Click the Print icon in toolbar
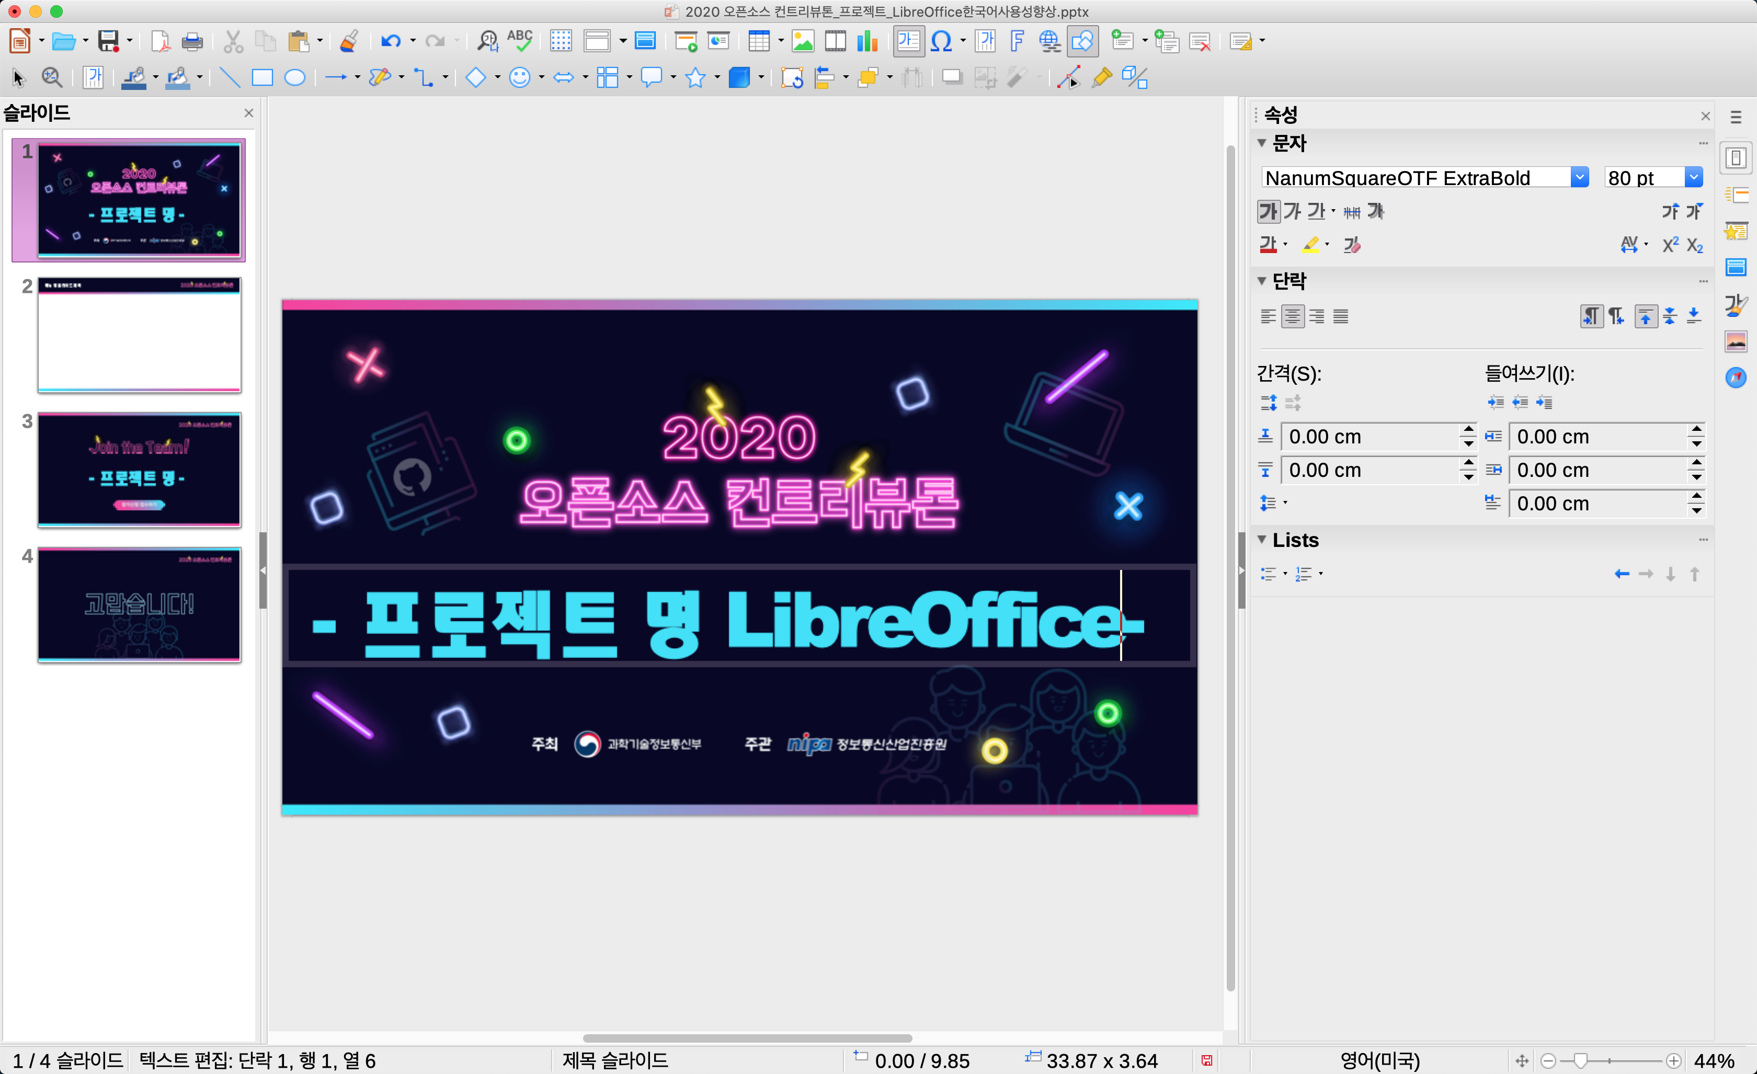 click(192, 41)
